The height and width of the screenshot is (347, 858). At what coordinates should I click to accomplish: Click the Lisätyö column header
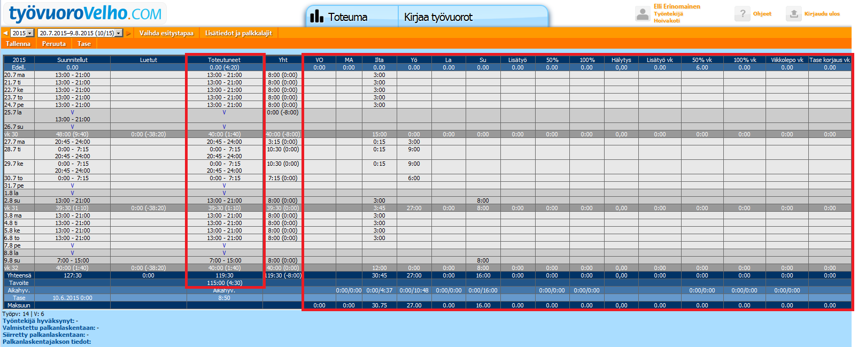point(517,60)
